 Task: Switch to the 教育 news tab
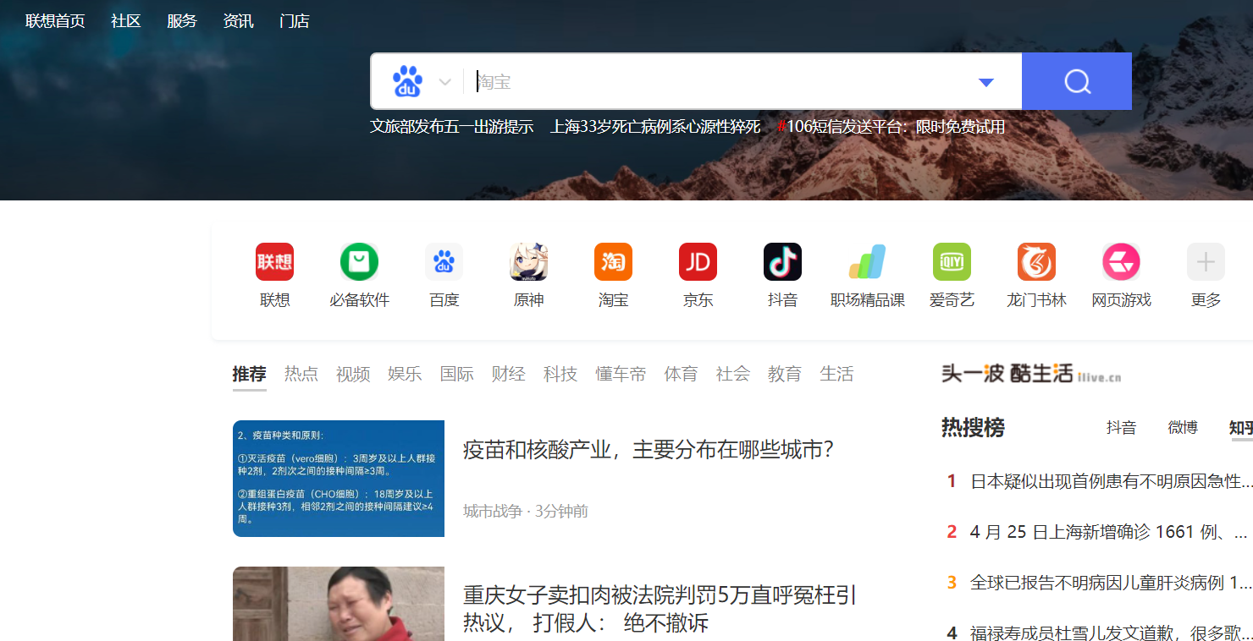[x=785, y=374]
